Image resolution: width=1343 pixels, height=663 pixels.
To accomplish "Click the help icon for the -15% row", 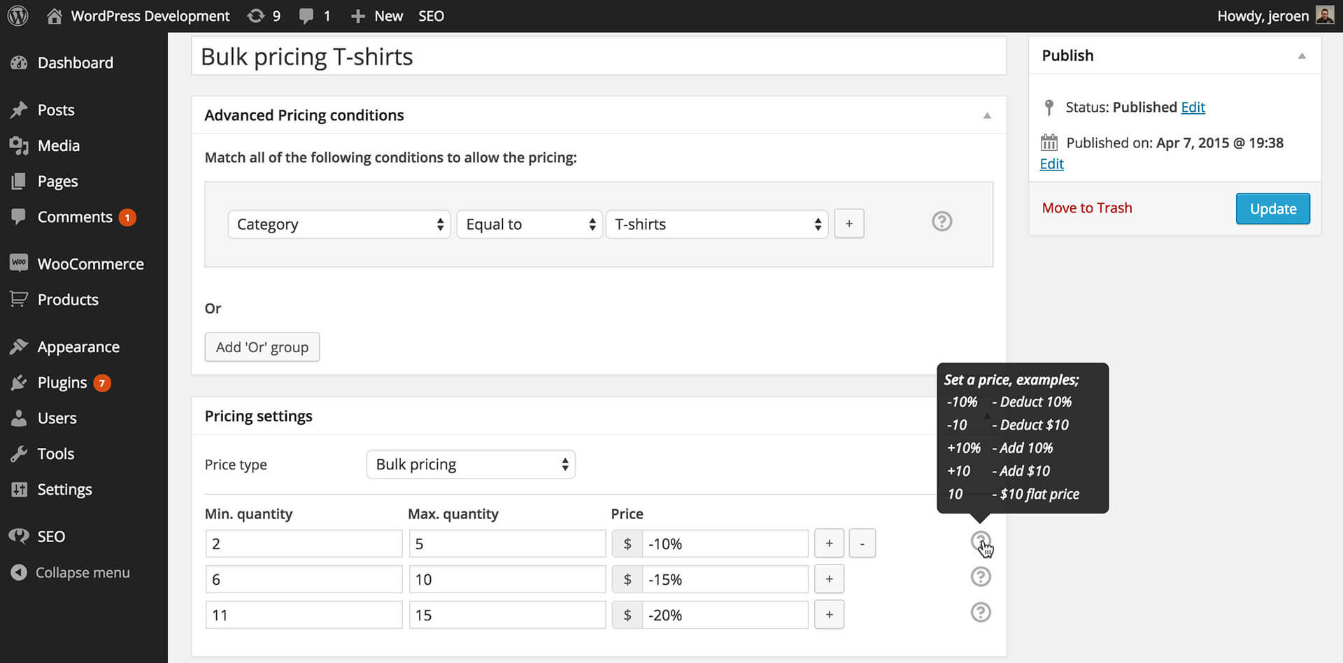I will [981, 576].
